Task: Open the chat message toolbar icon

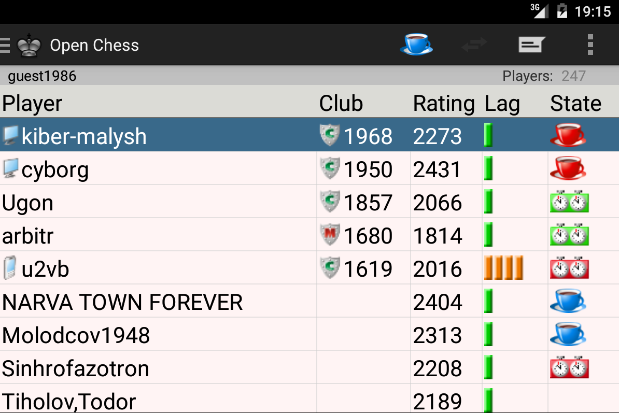Action: point(531,45)
